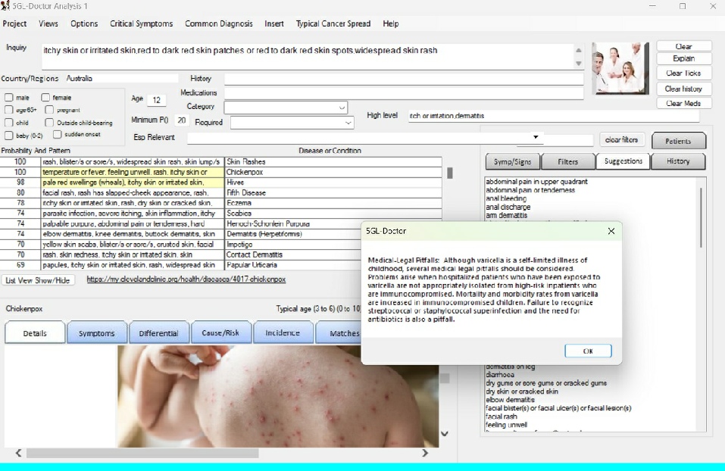Click the 5GL-Doctor app icon in title bar
This screenshot has width=725, height=471.
[x=5, y=5]
